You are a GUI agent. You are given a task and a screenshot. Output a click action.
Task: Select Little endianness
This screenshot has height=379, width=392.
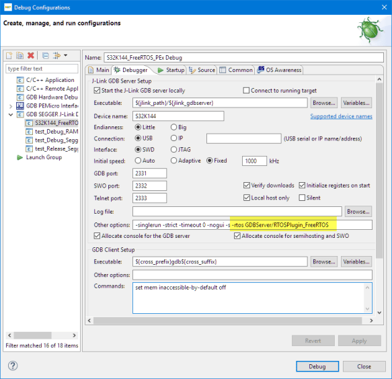(x=138, y=127)
